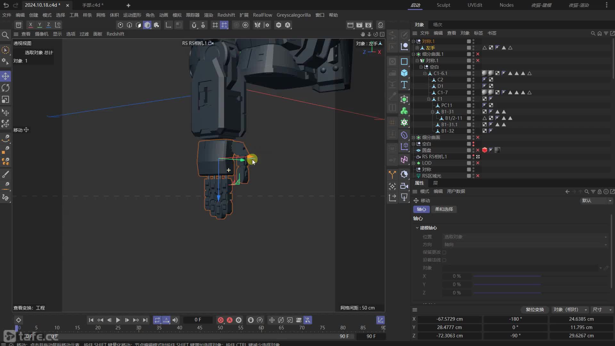The height and width of the screenshot is (346, 615).
Task: Collapse the 对称.1 top object
Action: pyautogui.click(x=414, y=41)
